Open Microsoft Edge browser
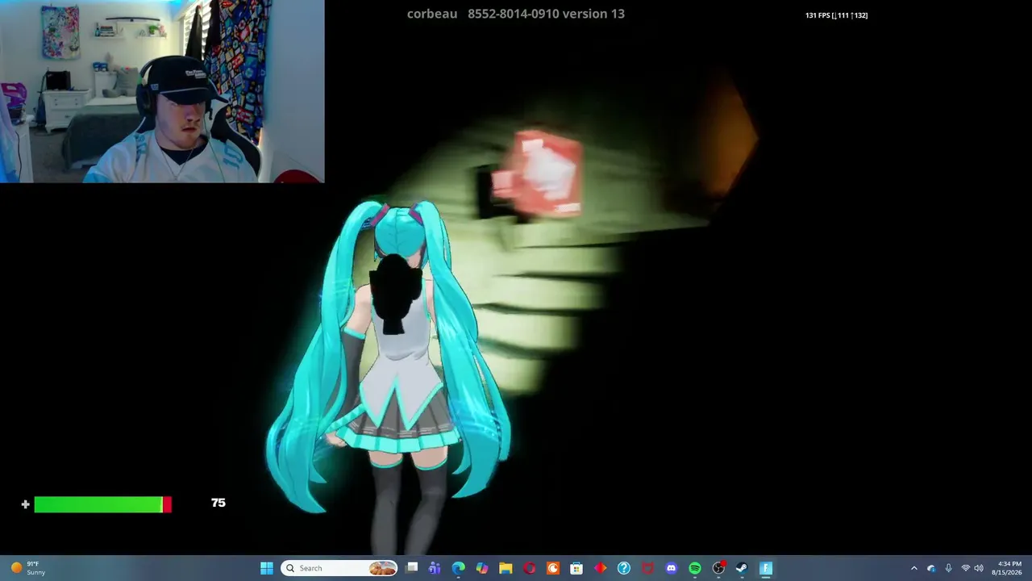 click(x=459, y=568)
